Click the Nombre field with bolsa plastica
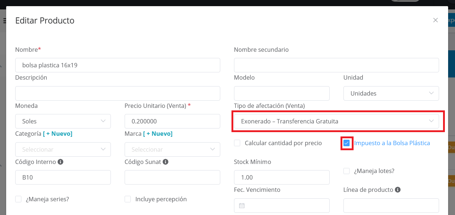 tap(117, 65)
